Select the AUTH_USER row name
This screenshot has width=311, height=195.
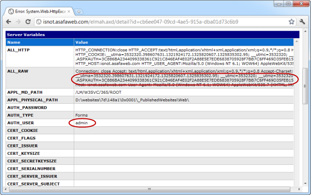[21, 123]
